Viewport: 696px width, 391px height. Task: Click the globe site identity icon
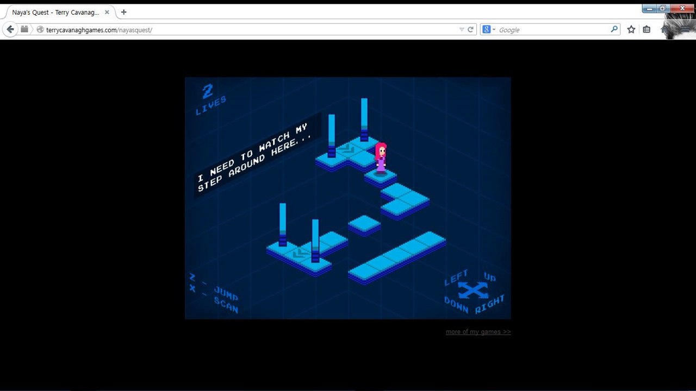click(40, 29)
